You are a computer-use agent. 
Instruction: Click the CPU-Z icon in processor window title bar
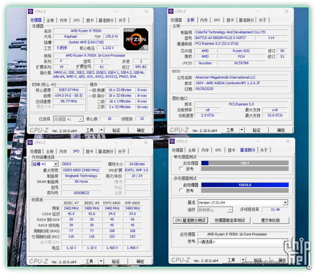coord(31,11)
